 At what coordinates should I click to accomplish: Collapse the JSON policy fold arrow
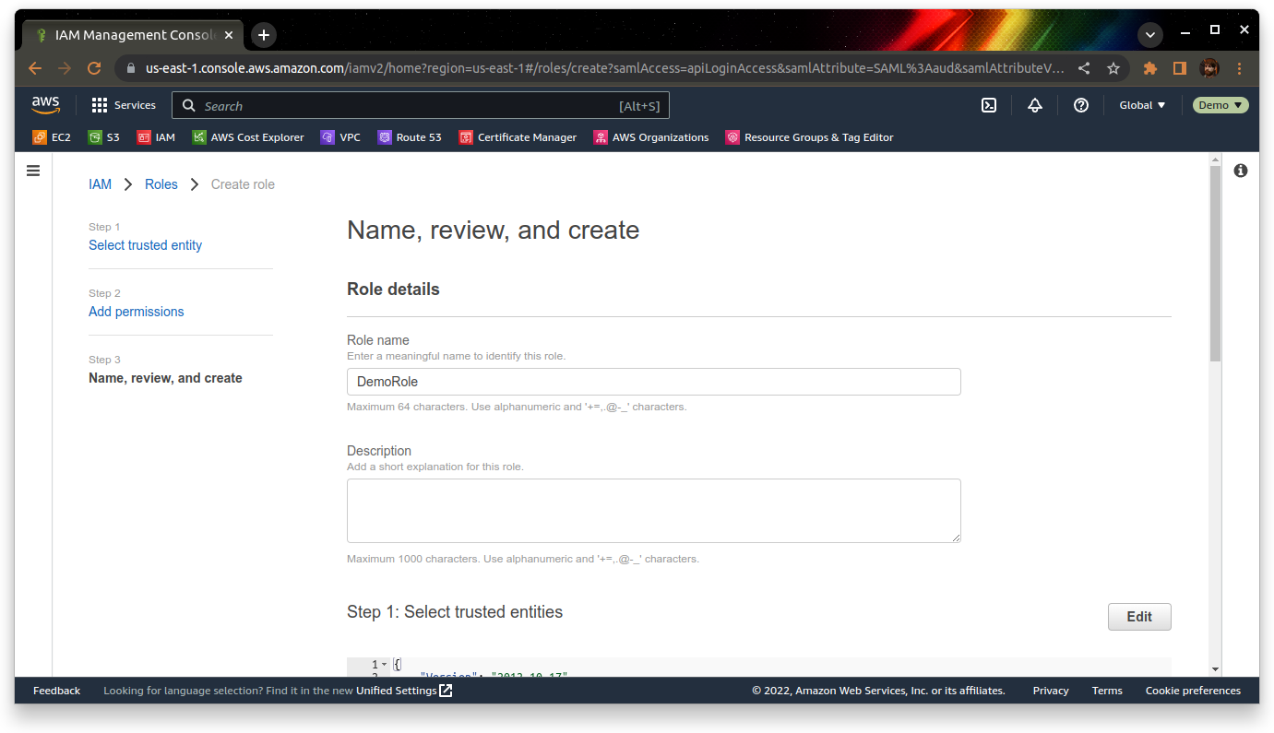385,664
